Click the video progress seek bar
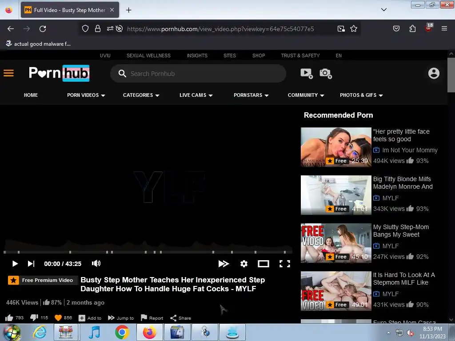Image resolution: width=455 pixels, height=341 pixels. point(148,252)
